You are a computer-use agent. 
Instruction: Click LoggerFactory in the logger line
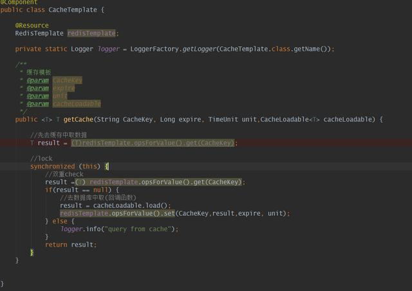tap(154, 49)
